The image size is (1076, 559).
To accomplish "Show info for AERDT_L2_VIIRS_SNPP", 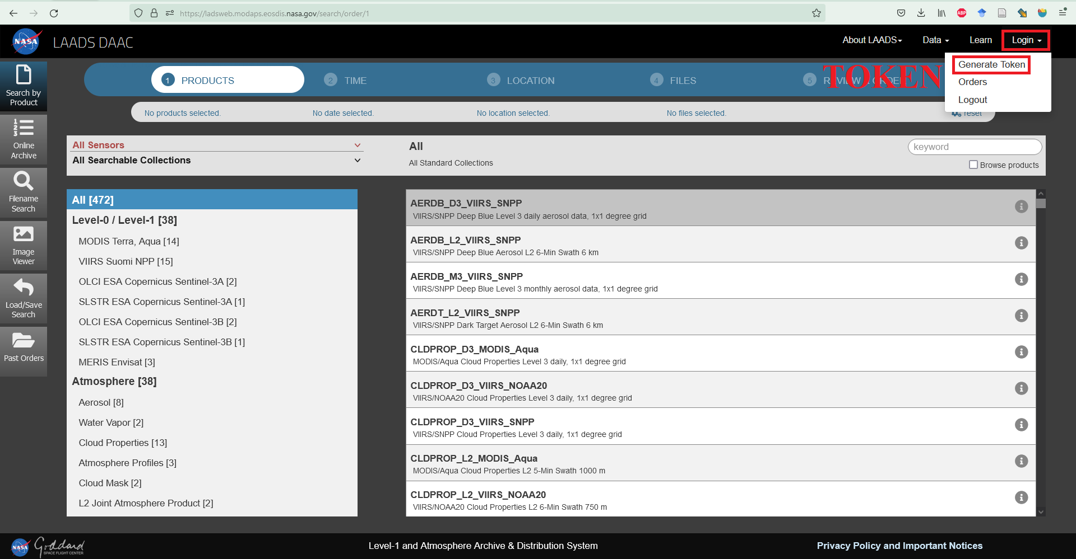I will [1021, 316].
